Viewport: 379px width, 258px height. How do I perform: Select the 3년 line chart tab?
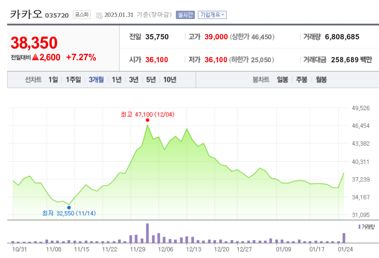click(x=134, y=80)
